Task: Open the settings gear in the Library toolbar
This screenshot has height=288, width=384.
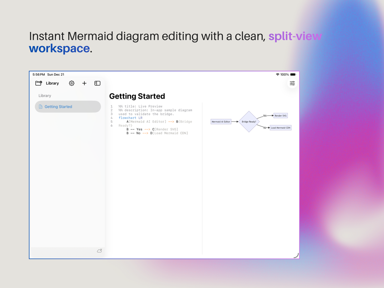Action: click(72, 83)
